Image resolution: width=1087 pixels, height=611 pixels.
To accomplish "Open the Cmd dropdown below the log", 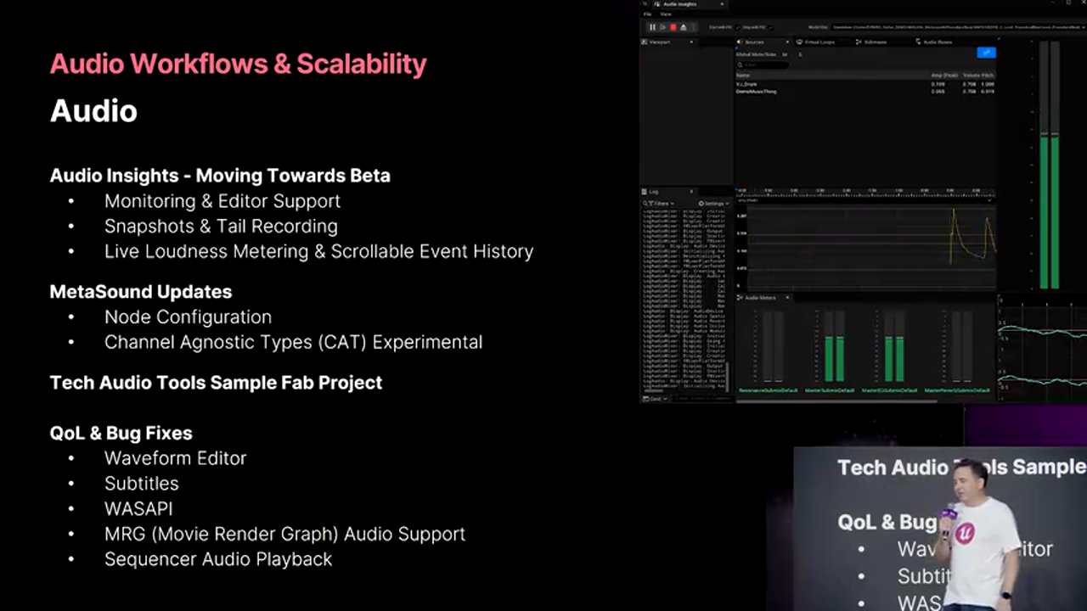I will (656, 398).
